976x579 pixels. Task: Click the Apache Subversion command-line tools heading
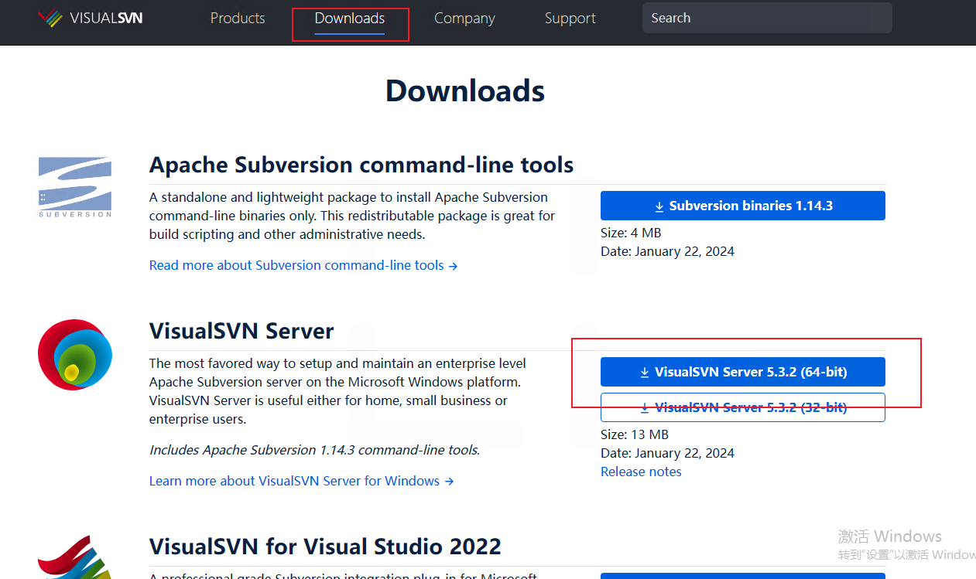[x=361, y=165]
